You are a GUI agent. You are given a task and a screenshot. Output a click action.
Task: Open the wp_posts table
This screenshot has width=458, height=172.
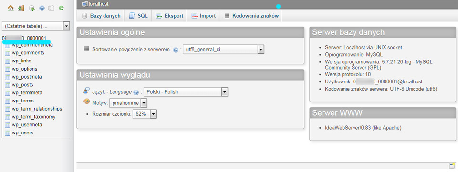pos(22,85)
